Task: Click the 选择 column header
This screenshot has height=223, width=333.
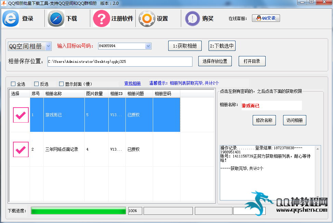Action: [19, 94]
